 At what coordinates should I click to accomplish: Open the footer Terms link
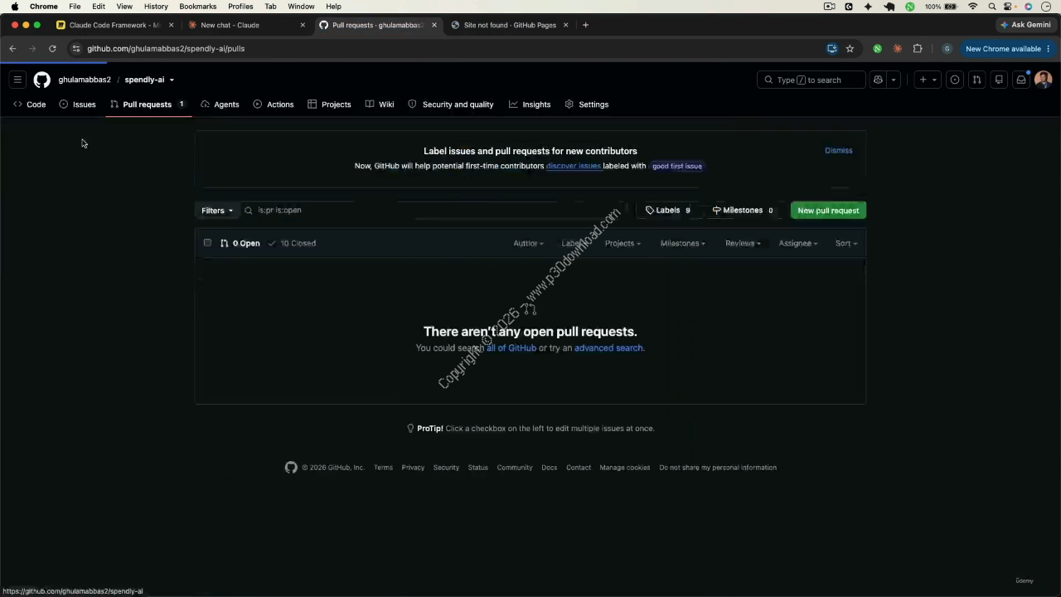coord(383,468)
